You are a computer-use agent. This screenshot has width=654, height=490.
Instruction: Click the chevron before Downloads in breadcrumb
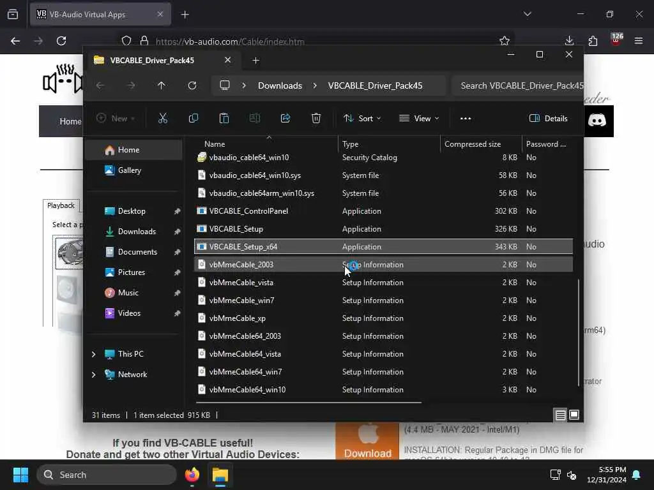pos(244,85)
